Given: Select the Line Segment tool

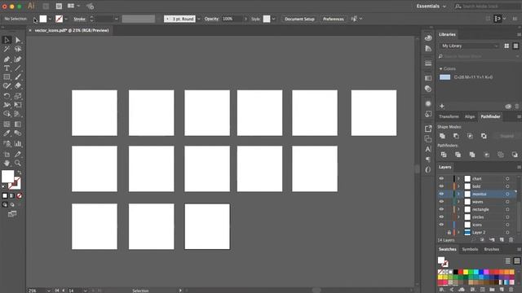Looking at the screenshot, I should click(x=18, y=68).
